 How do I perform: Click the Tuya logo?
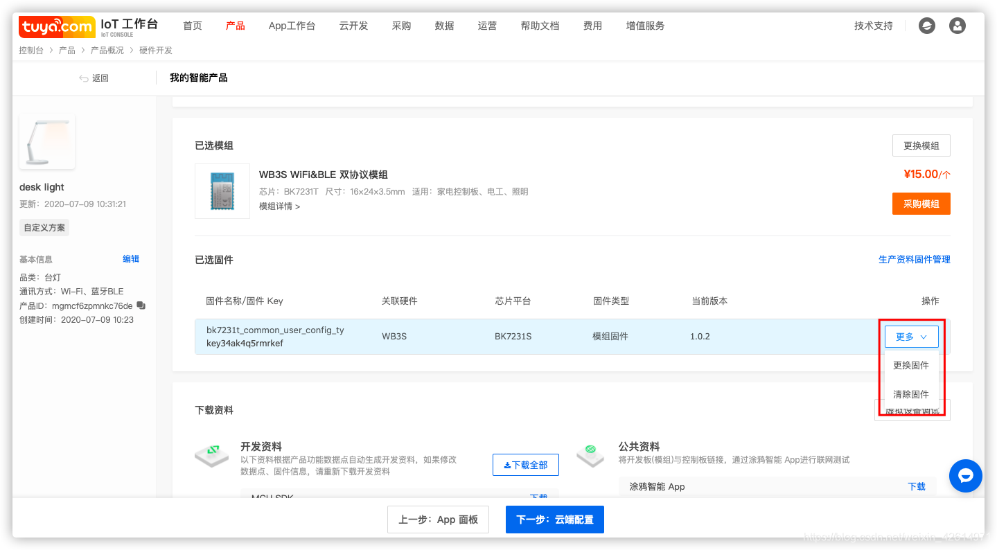click(57, 27)
